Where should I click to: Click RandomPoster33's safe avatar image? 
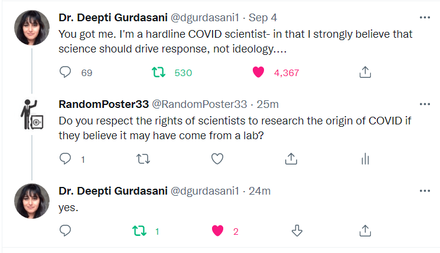click(31, 115)
